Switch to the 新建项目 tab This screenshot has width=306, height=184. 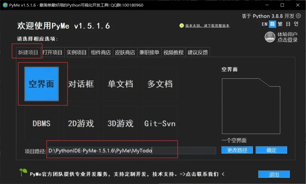coord(28,52)
